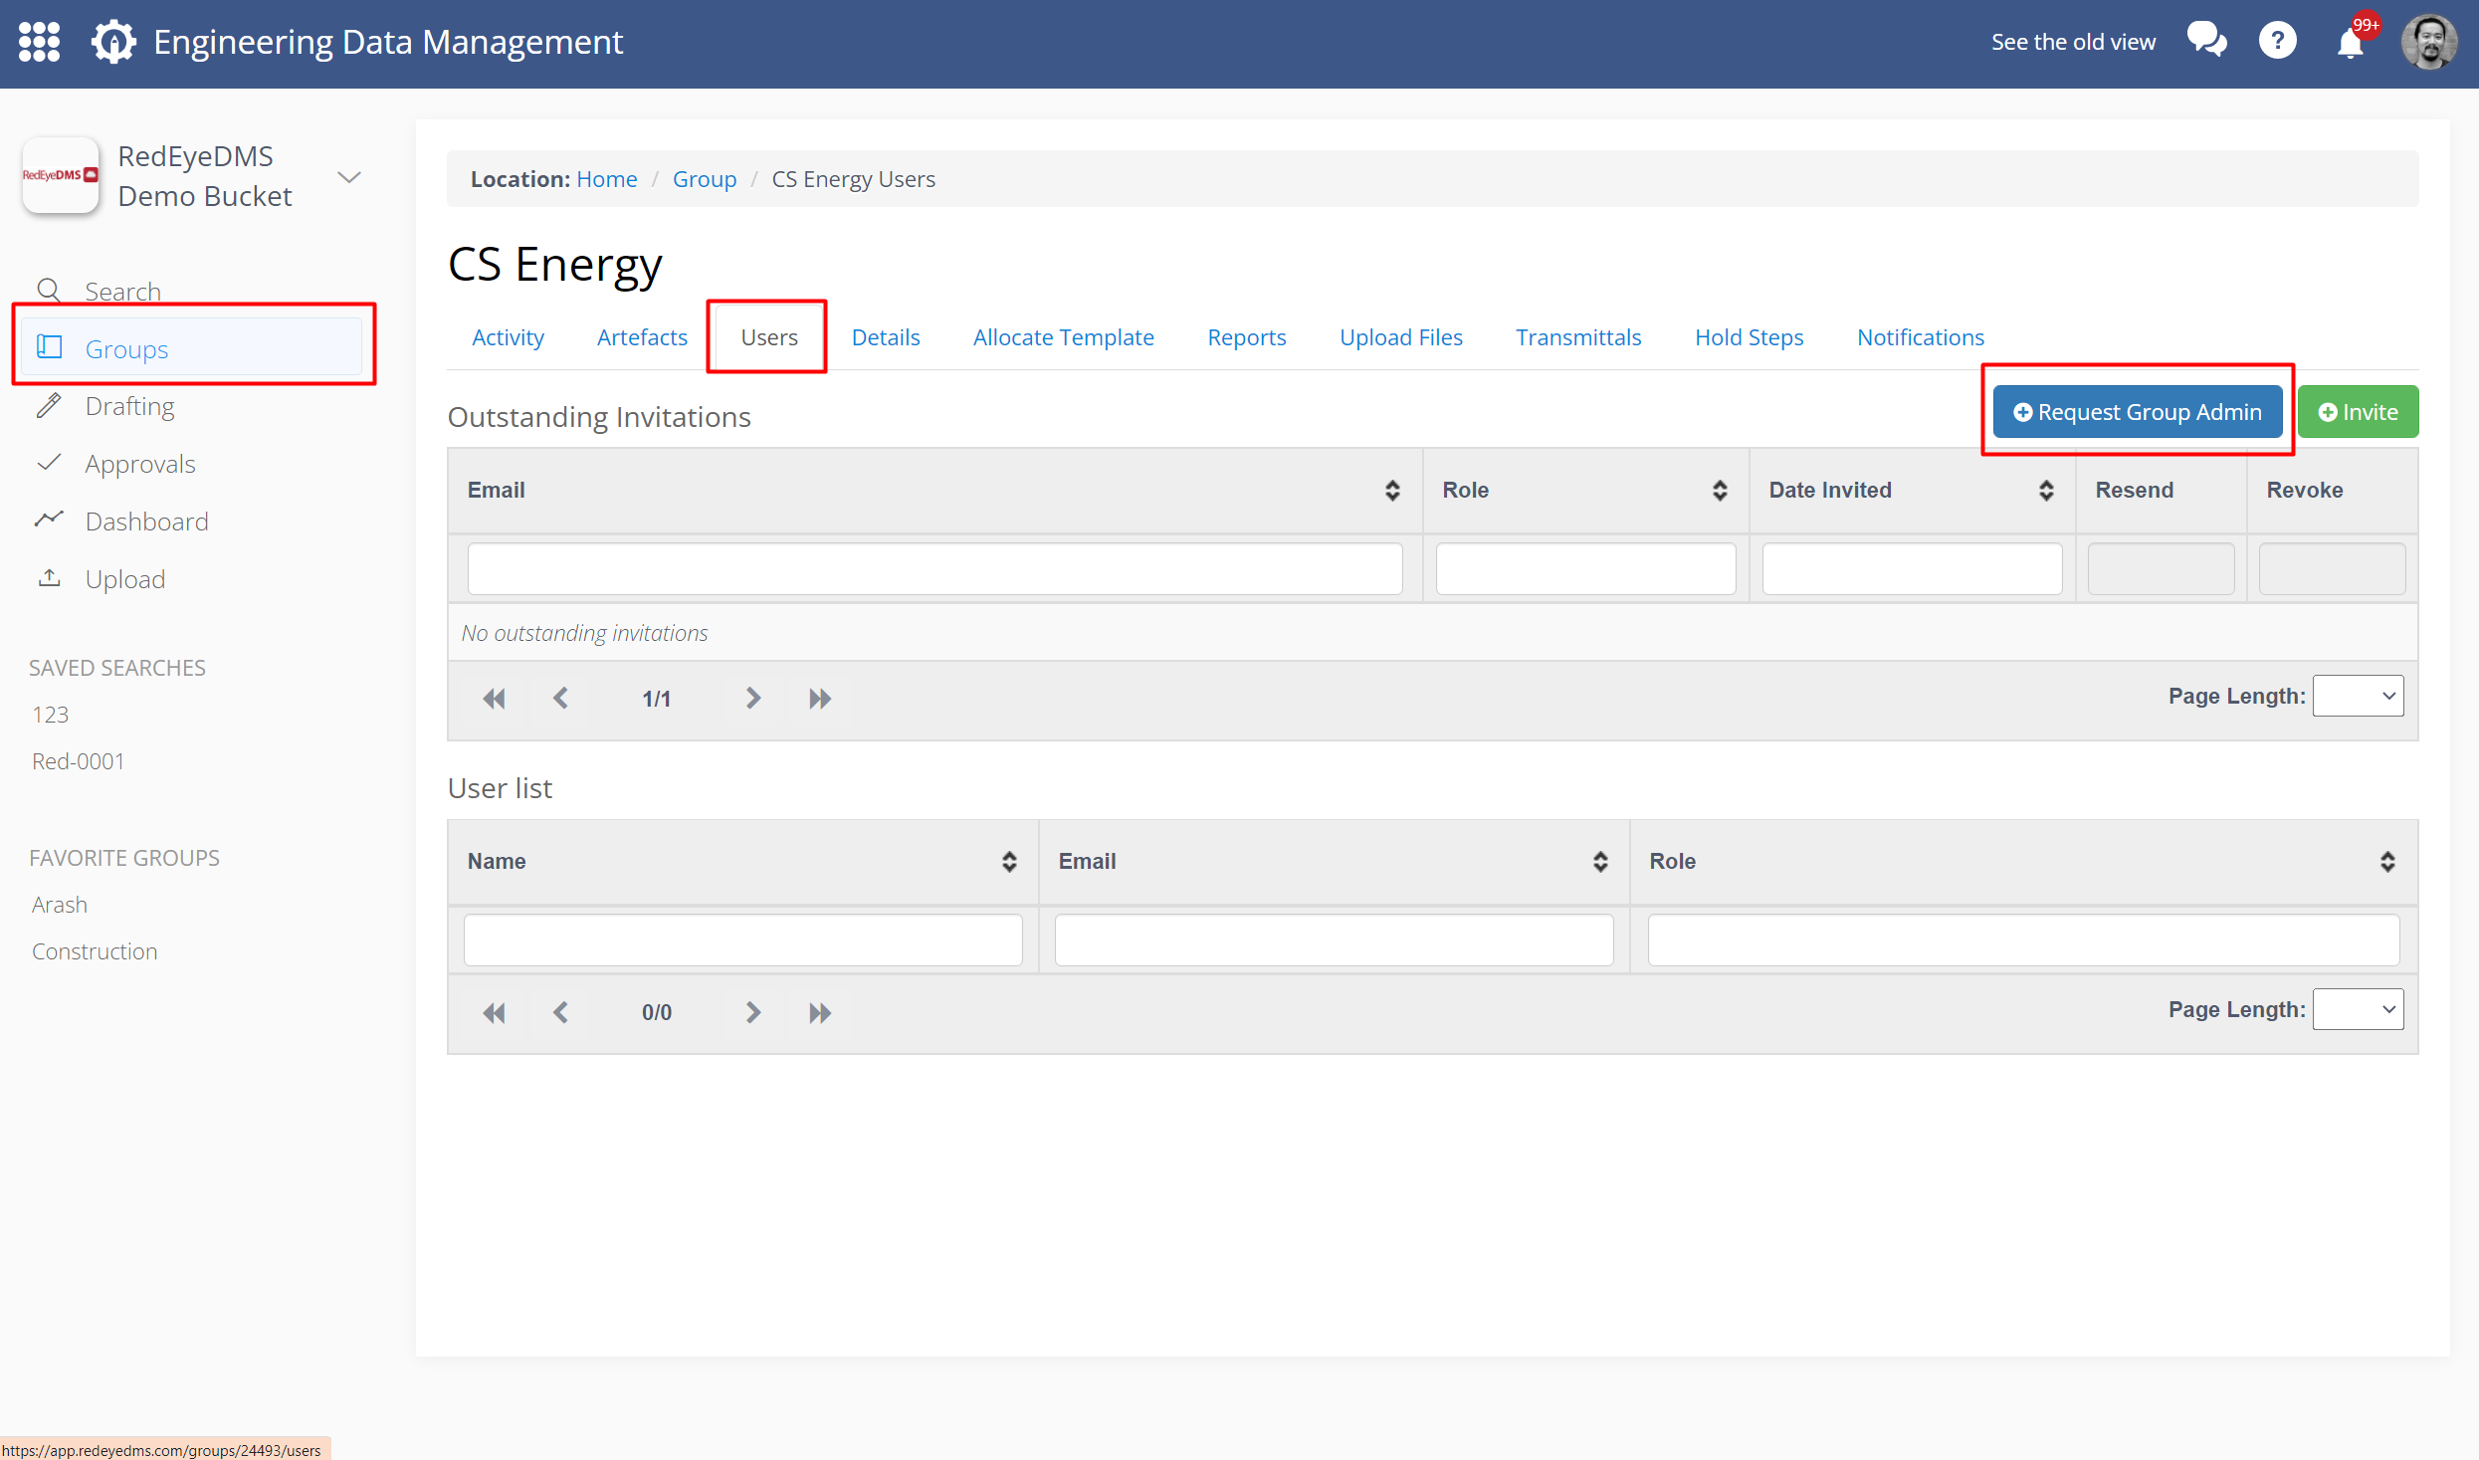Go to previous page of Outstanding Invitations
Image resolution: width=2479 pixels, height=1460 pixels.
(x=560, y=699)
